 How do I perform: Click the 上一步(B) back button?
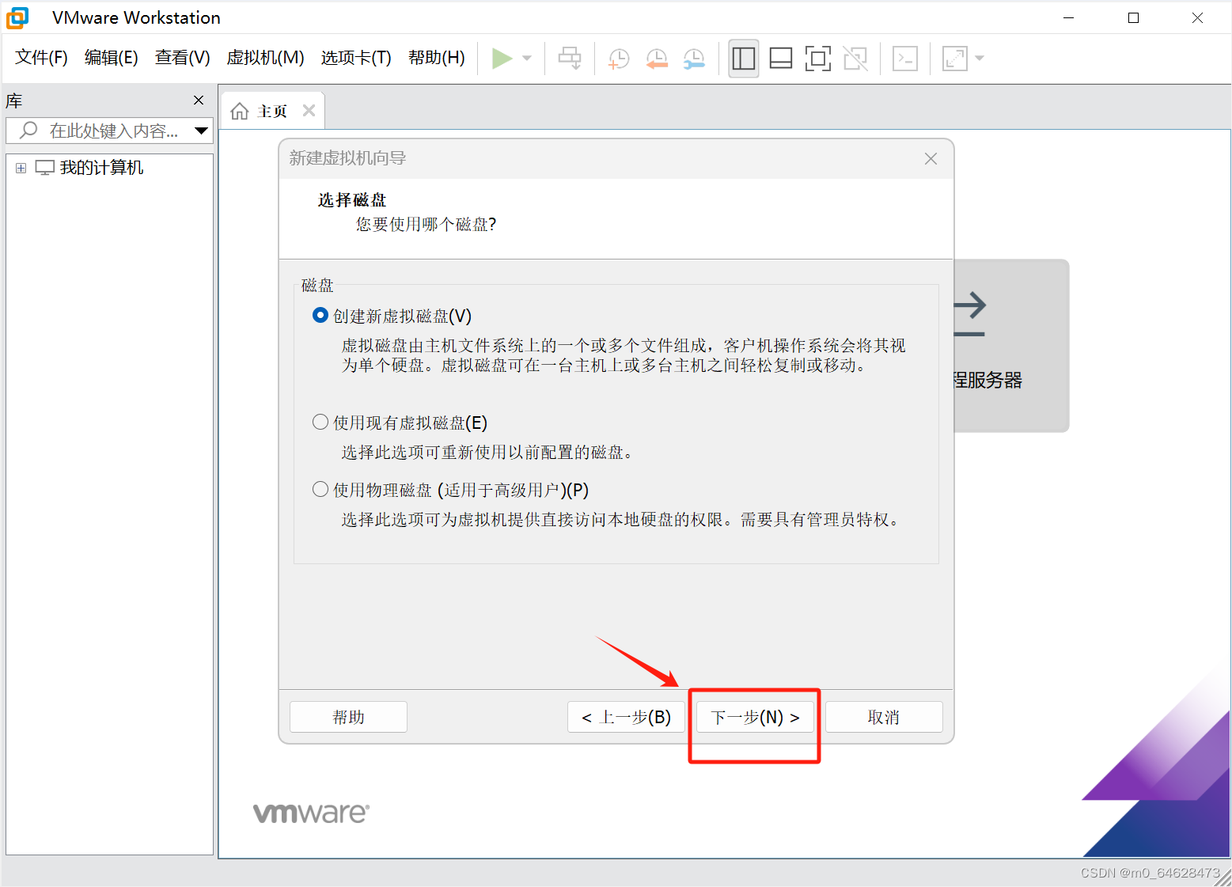pyautogui.click(x=626, y=717)
